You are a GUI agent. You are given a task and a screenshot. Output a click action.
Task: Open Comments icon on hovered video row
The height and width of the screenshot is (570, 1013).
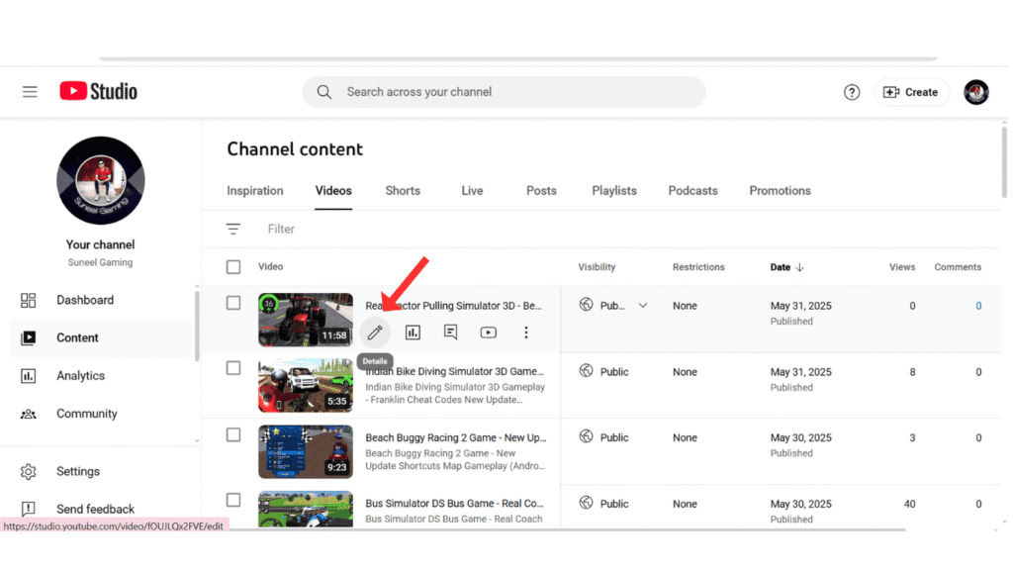tap(450, 332)
